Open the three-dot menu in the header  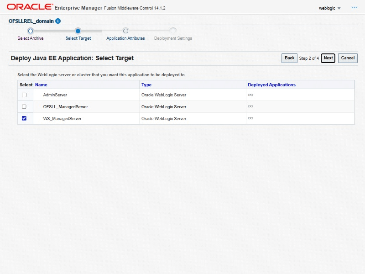coord(354,8)
